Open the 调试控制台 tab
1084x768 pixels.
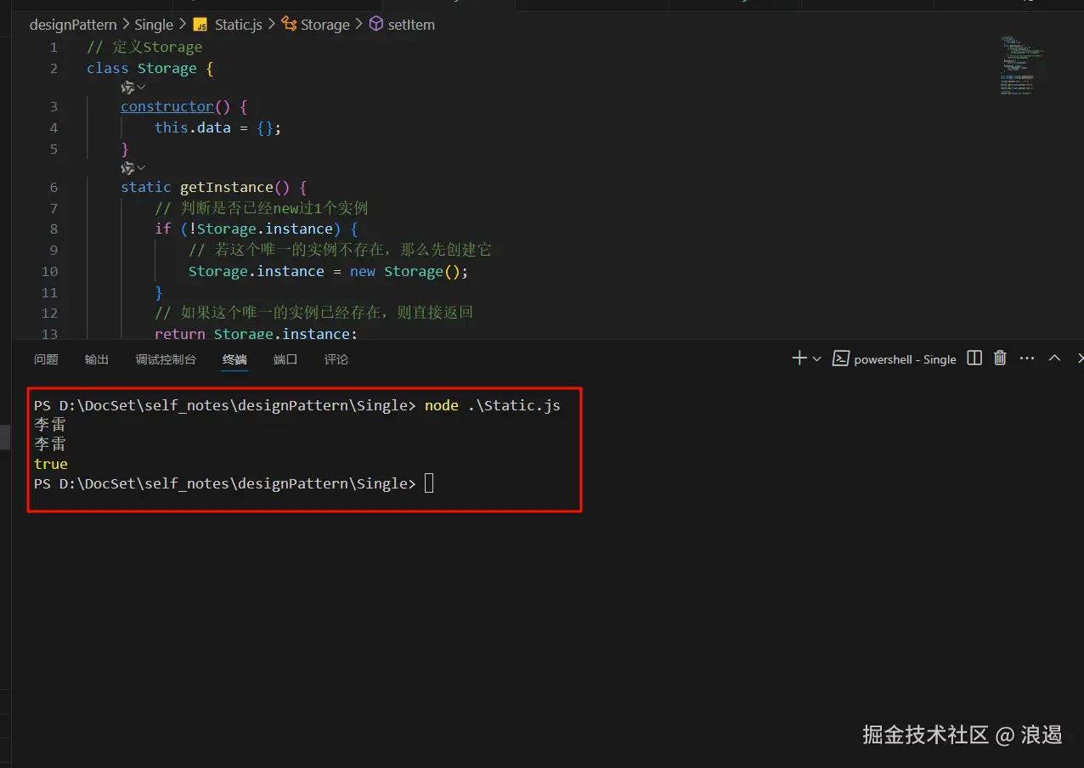point(166,359)
